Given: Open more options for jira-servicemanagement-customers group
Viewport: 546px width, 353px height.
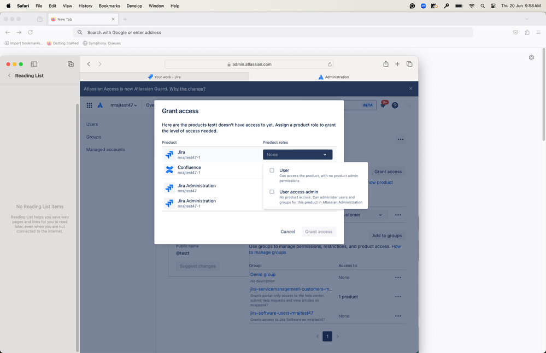Looking at the screenshot, I should coord(398,297).
